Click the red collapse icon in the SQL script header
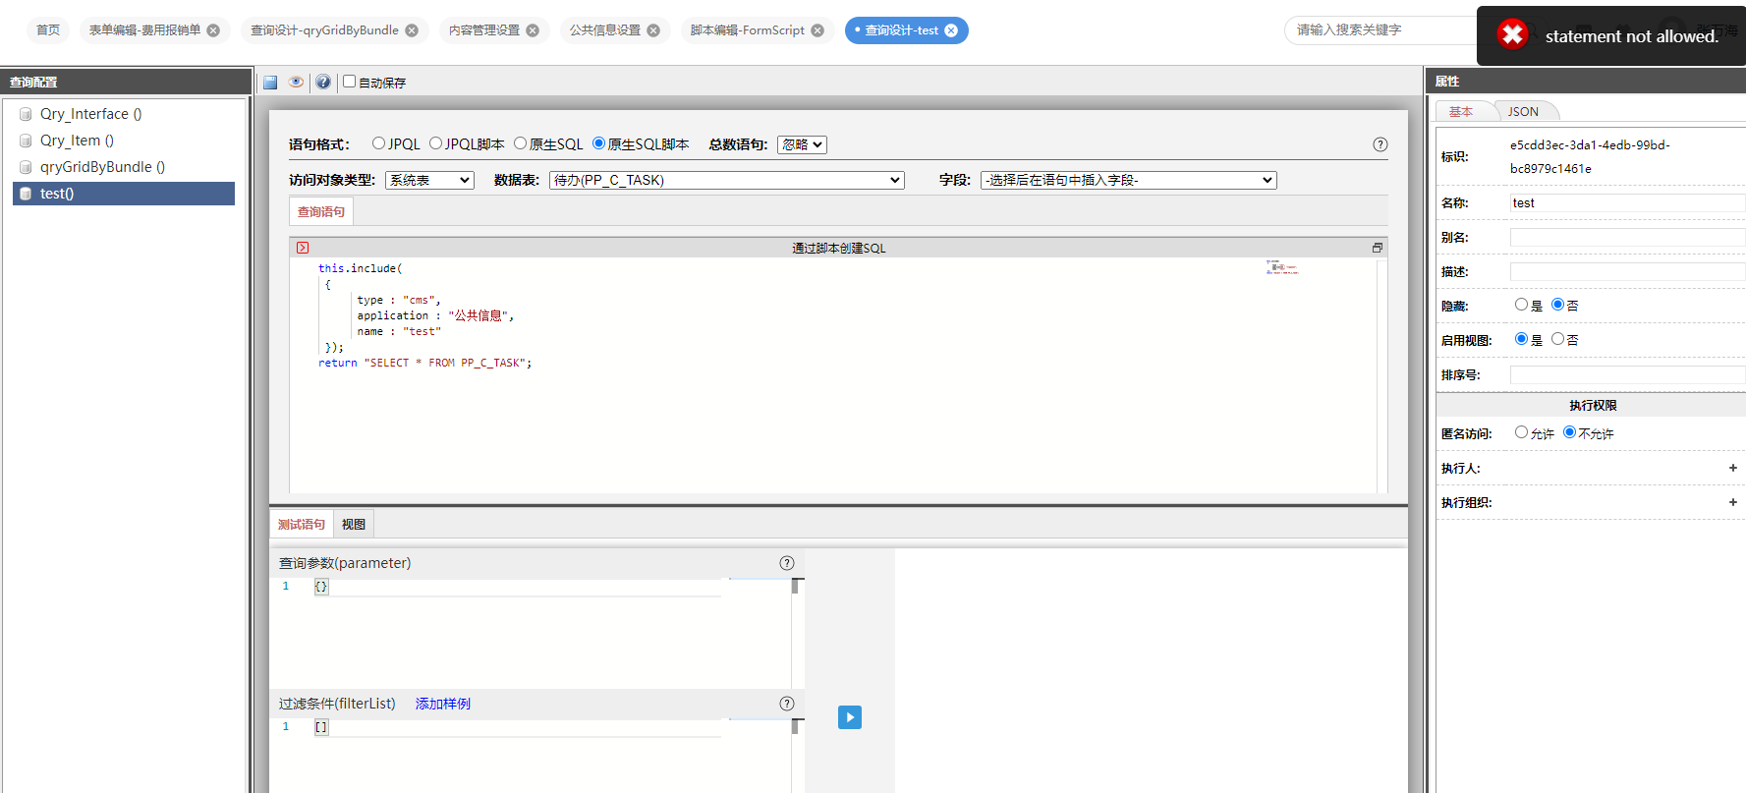Screen dimensions: 1746x793 click(303, 248)
